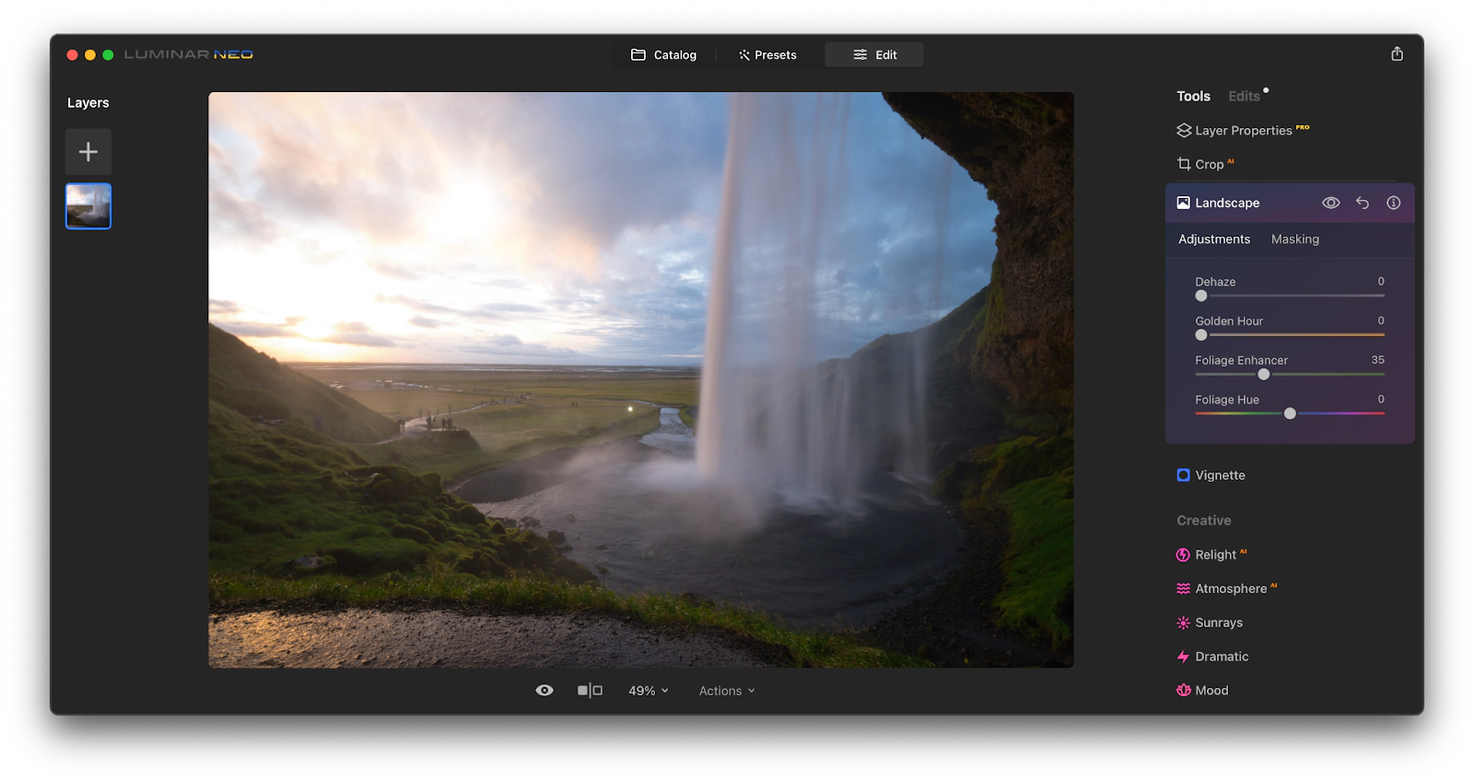Viewport: 1474px width, 781px height.
Task: Open the Actions dropdown menu
Action: click(x=726, y=691)
